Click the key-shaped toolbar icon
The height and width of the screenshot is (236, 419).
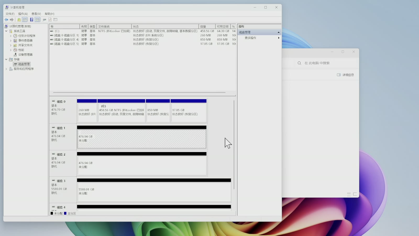pos(44,20)
